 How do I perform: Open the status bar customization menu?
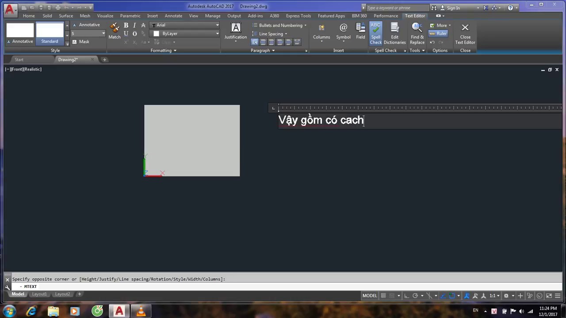(x=558, y=295)
